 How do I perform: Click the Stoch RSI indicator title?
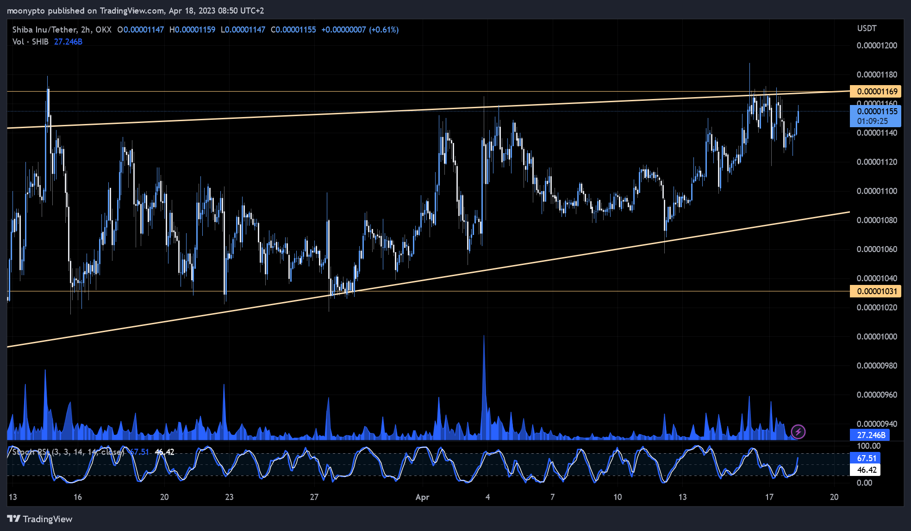(68, 452)
